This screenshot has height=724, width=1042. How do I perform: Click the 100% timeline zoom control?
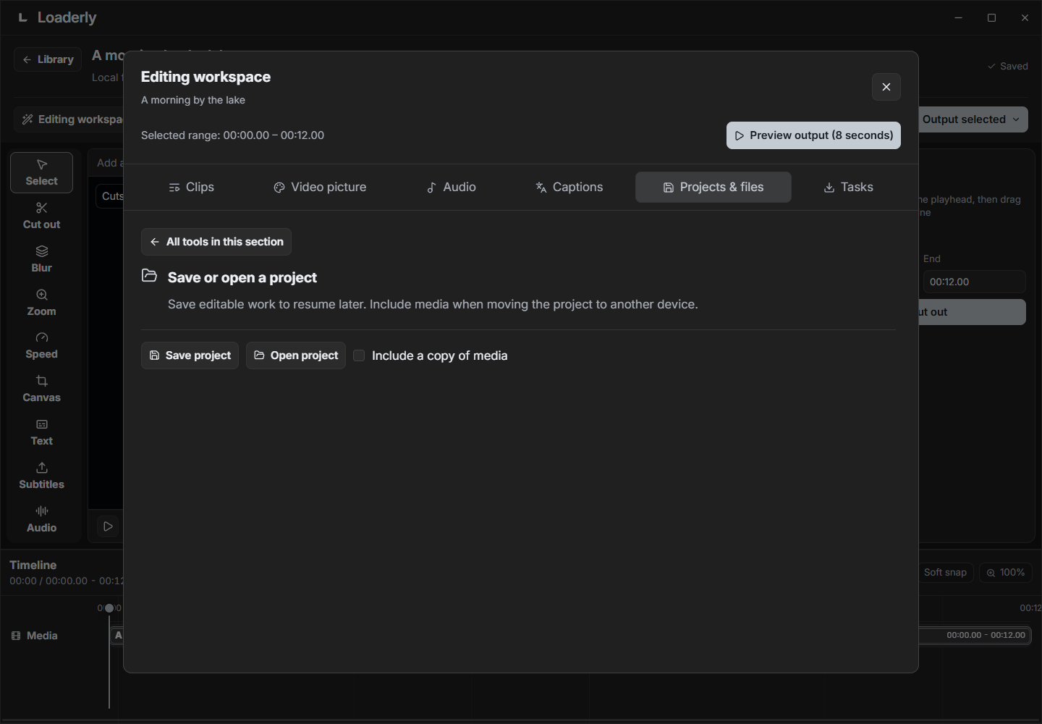point(1005,572)
